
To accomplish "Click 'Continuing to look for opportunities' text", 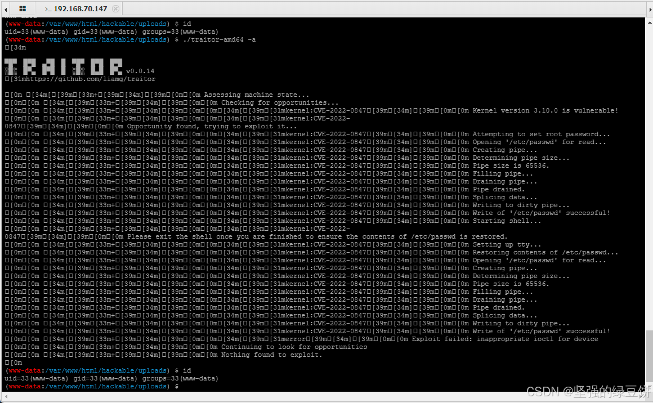I will coord(294,347).
